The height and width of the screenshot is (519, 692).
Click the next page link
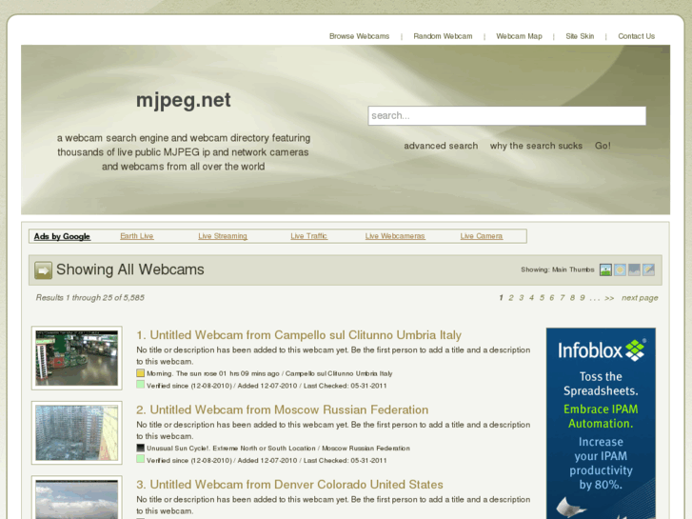[640, 298]
